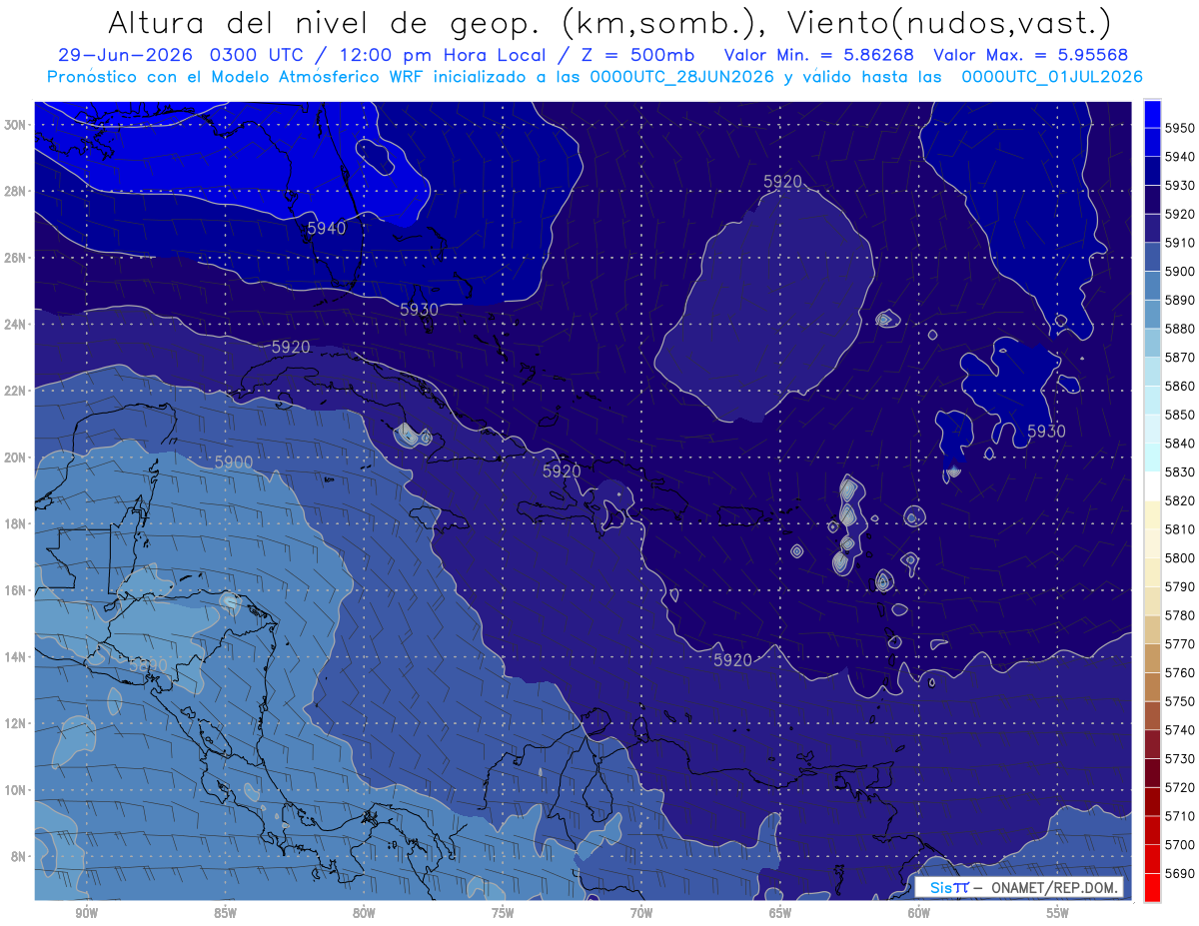
Task: Click legend value 5760
Action: pyautogui.click(x=1179, y=673)
